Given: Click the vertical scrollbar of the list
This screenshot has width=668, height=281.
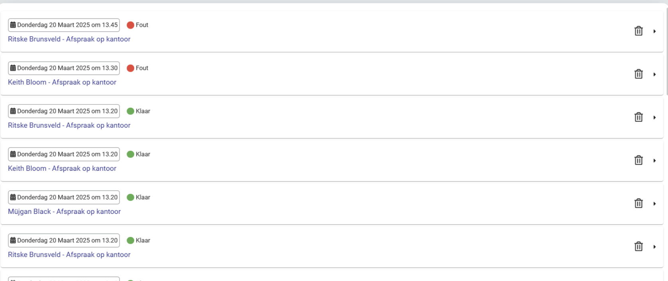Looking at the screenshot, I should 666,52.
